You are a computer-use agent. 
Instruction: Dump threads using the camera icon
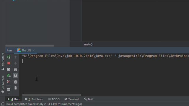tap(9, 69)
